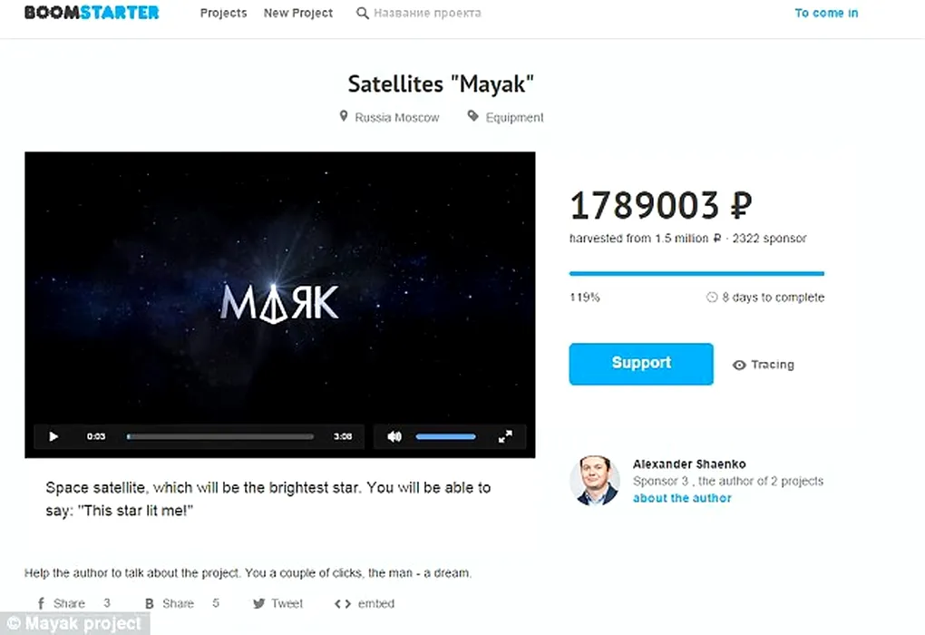
Task: Open the Projects menu item
Action: click(224, 13)
